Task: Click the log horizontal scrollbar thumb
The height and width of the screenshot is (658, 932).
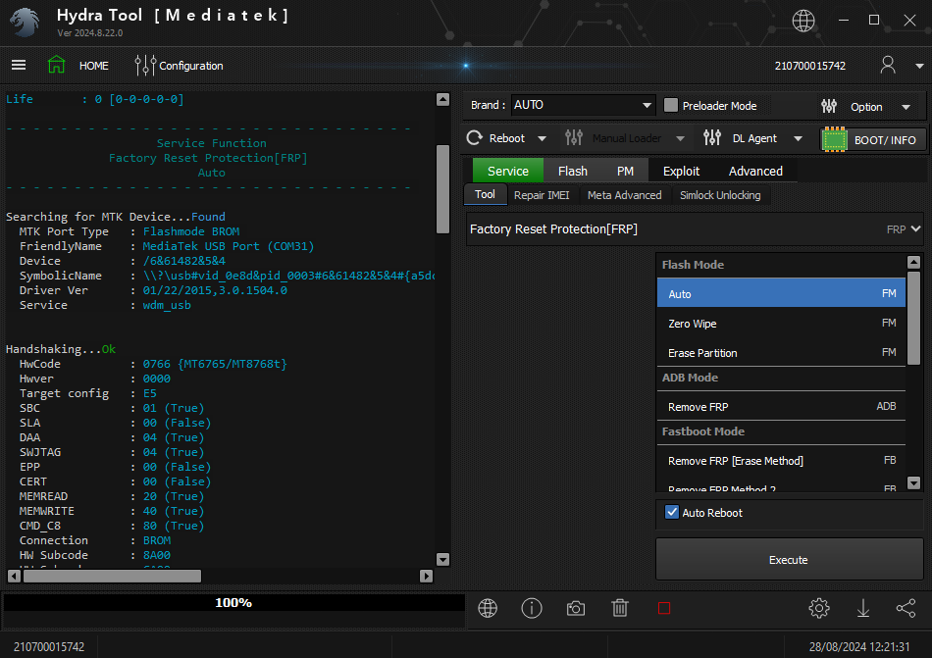Action: click(x=112, y=576)
